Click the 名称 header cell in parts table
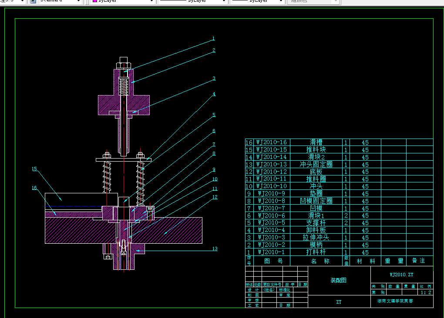This screenshot has width=444, height=318. (316, 261)
